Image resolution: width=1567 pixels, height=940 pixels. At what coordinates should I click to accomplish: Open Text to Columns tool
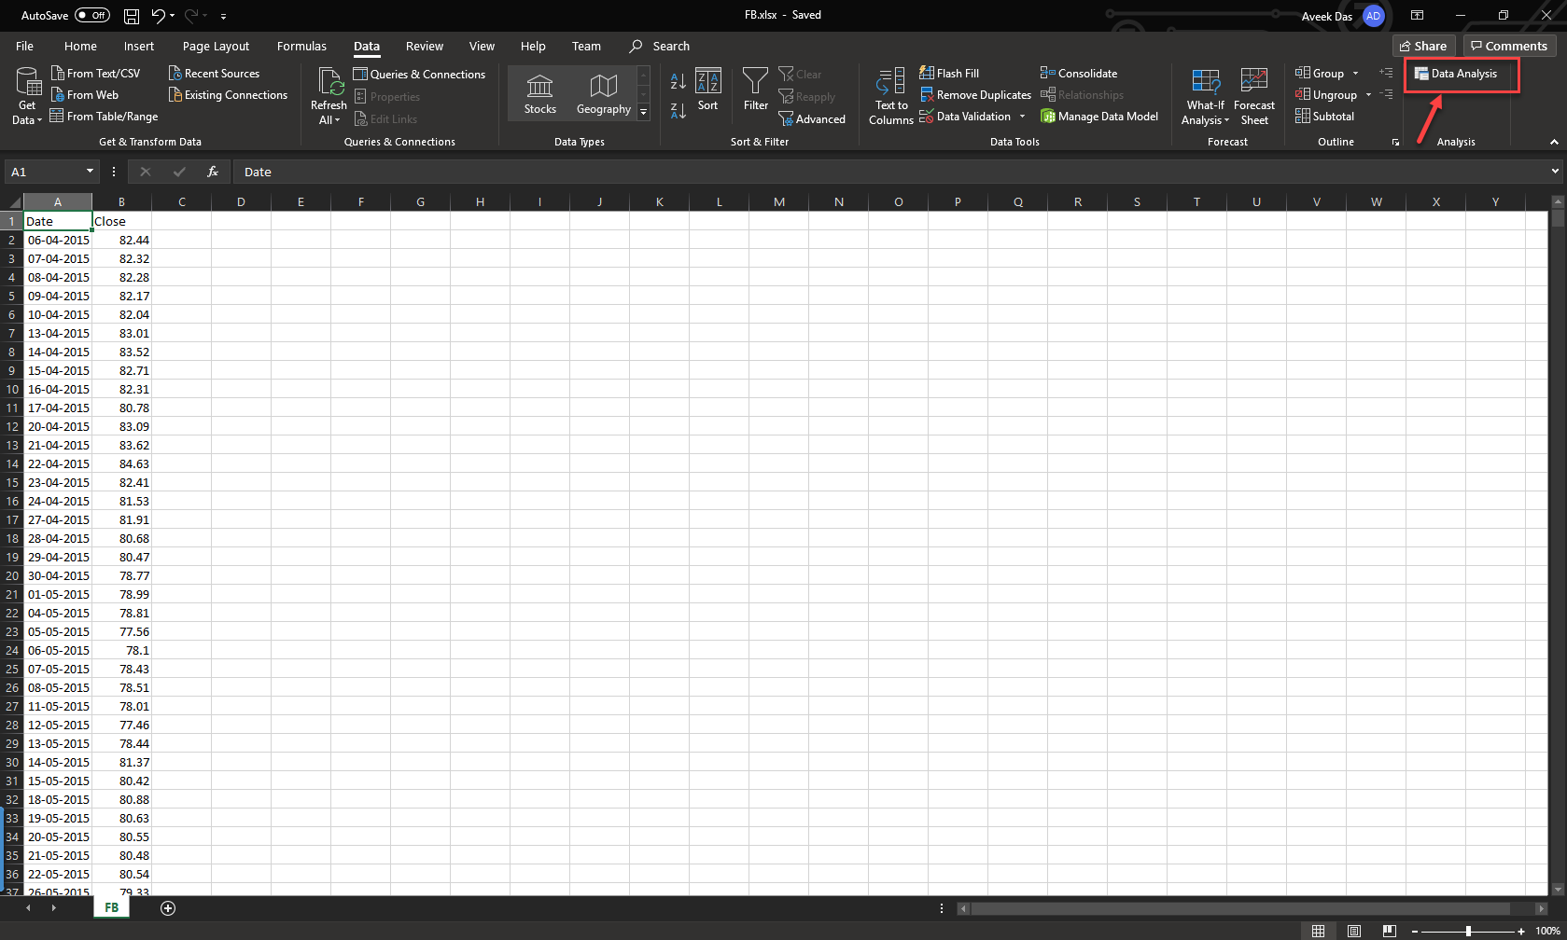coord(890,95)
